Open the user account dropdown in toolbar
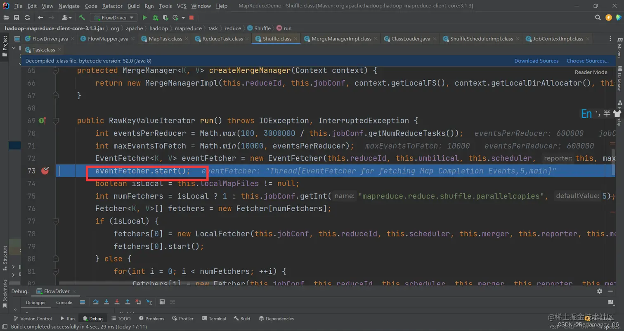This screenshot has height=331, width=624. [x=66, y=18]
